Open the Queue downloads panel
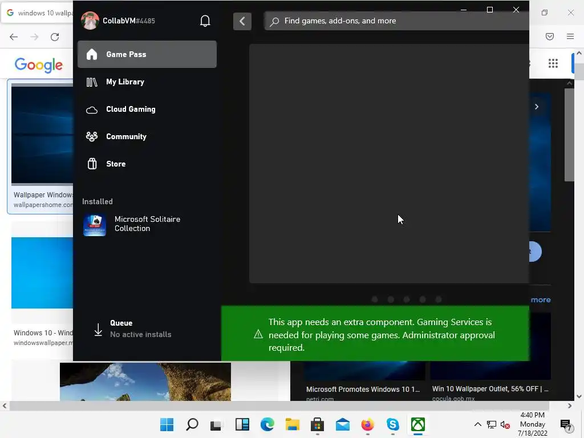Image resolution: width=584 pixels, height=438 pixels. point(147,328)
